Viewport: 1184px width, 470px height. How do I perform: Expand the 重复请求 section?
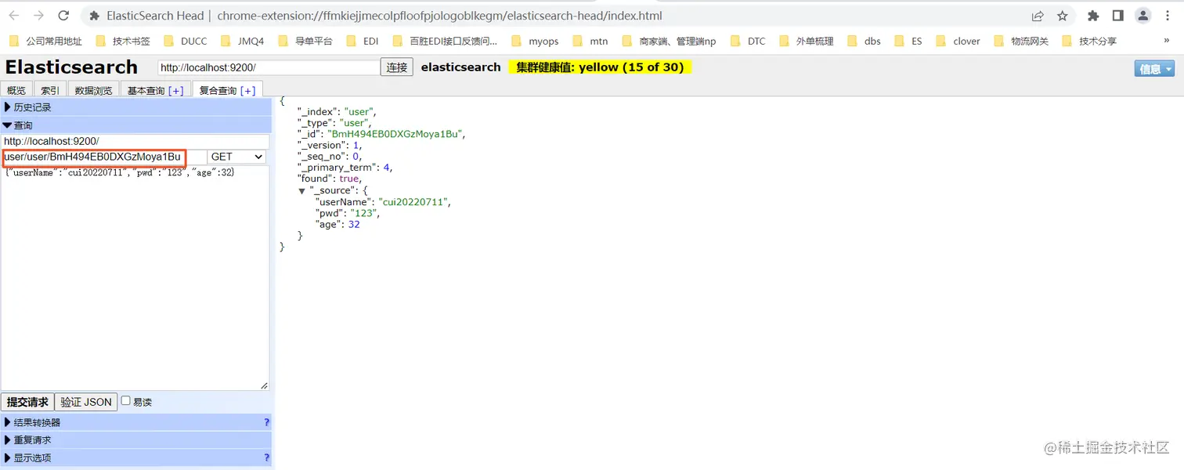(x=136, y=440)
